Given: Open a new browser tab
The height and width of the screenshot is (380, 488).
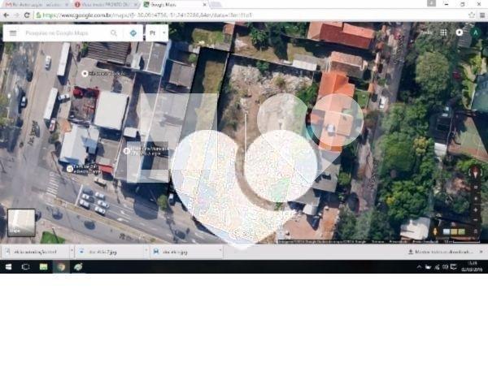Looking at the screenshot, I should coord(216,5).
